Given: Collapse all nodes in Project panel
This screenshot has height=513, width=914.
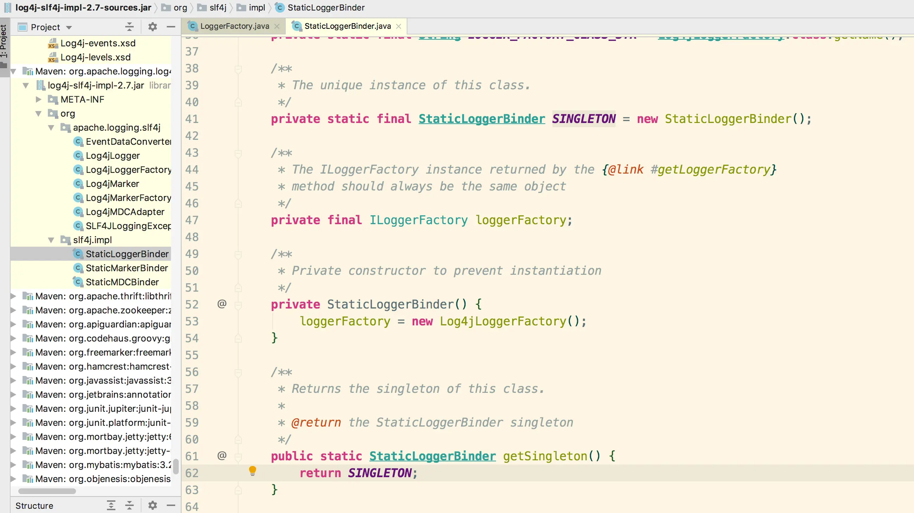Looking at the screenshot, I should [129, 27].
